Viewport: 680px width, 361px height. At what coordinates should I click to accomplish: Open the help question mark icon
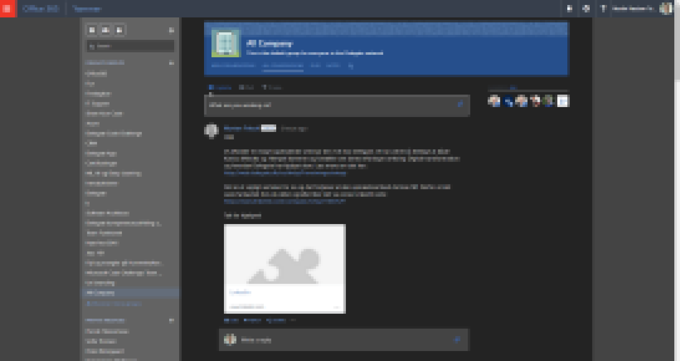[x=604, y=9]
